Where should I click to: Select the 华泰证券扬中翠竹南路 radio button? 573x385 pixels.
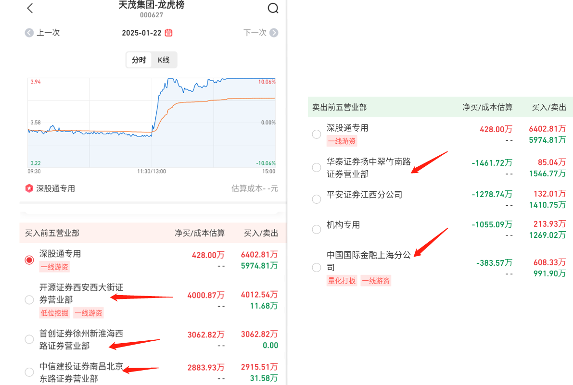[x=317, y=167]
